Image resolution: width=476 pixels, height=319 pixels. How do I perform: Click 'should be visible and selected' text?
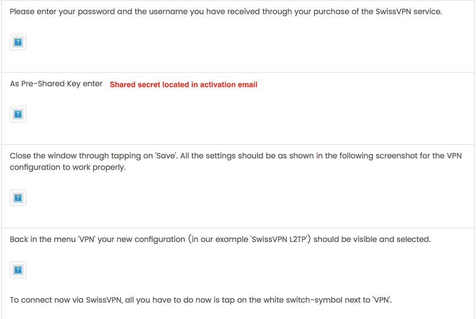tap(372, 239)
